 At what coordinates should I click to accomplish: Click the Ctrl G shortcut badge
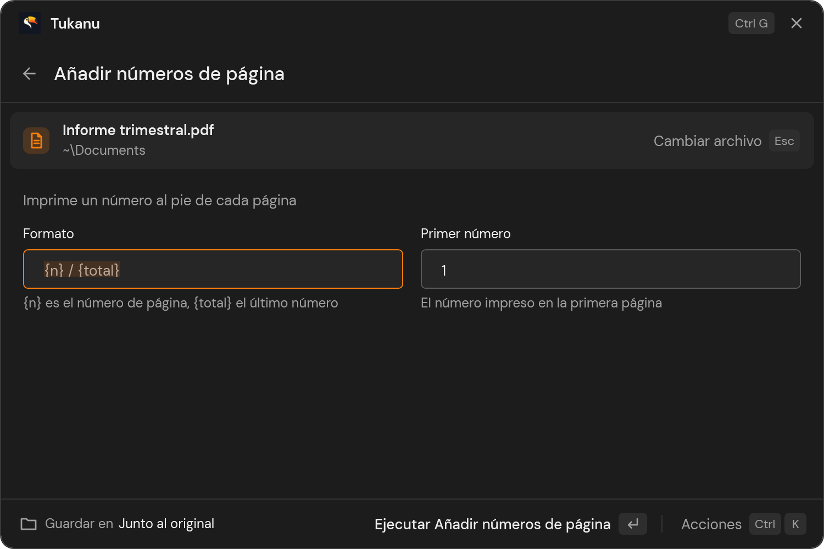coord(751,23)
